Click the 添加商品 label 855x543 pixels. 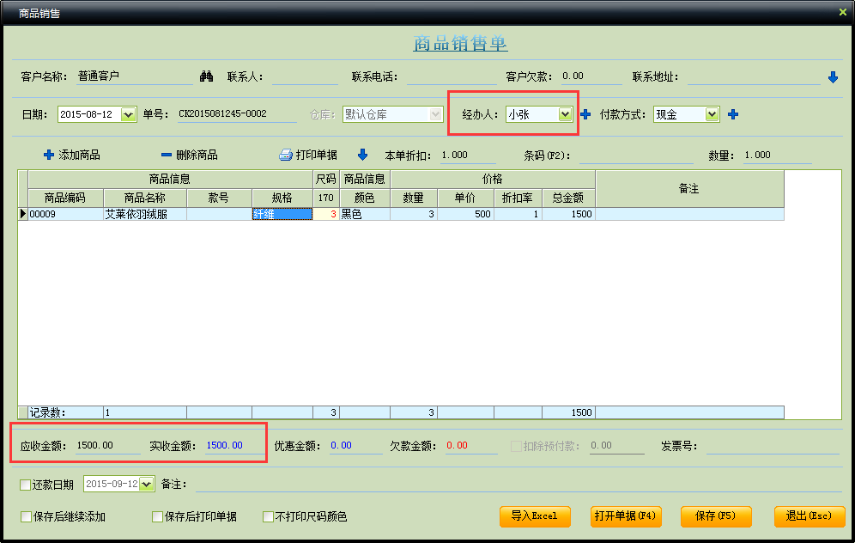(x=80, y=155)
